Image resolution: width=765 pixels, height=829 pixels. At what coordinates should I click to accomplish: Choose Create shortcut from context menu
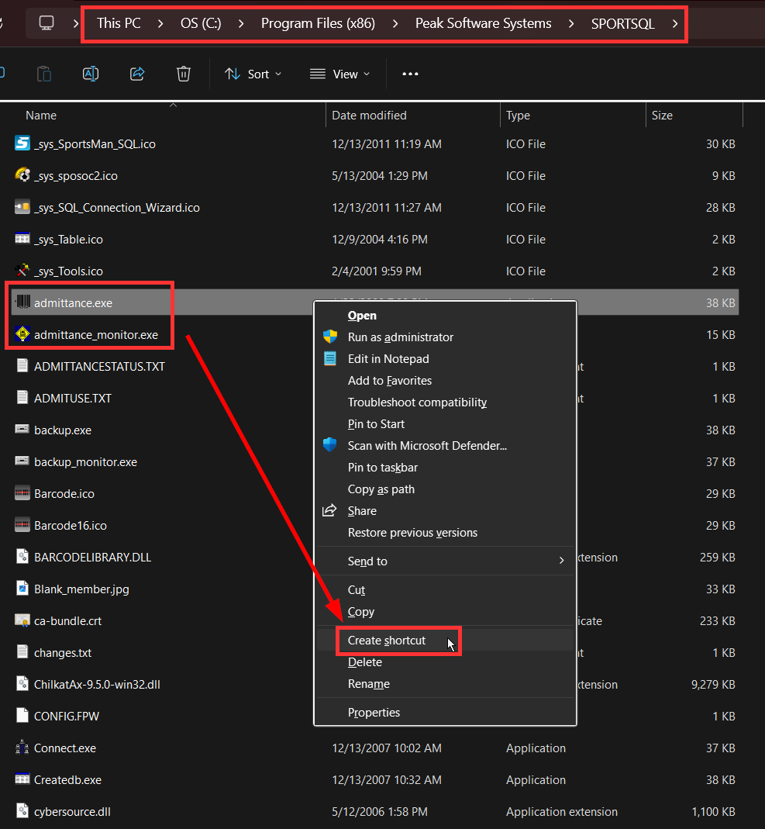pyautogui.click(x=387, y=641)
